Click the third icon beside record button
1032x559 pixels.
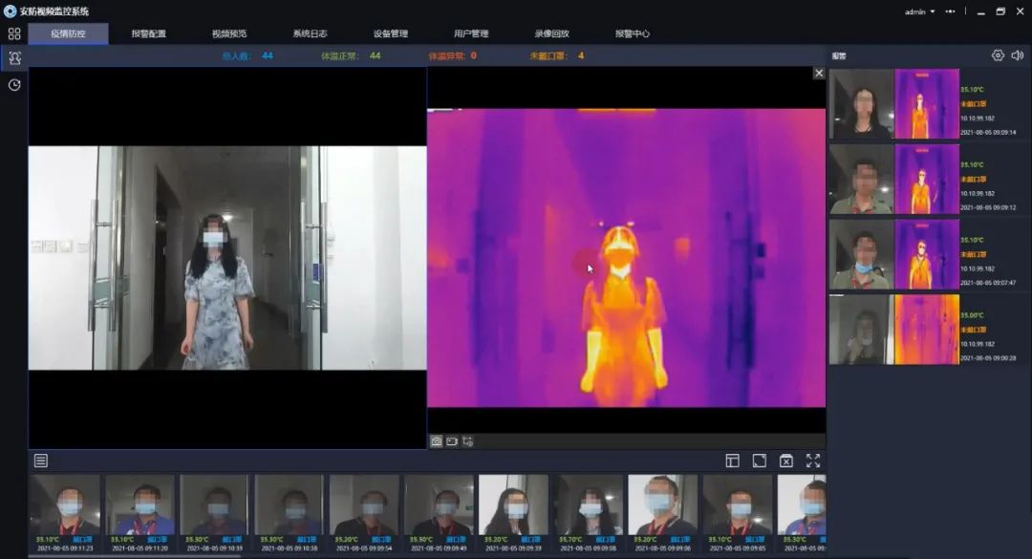(468, 441)
